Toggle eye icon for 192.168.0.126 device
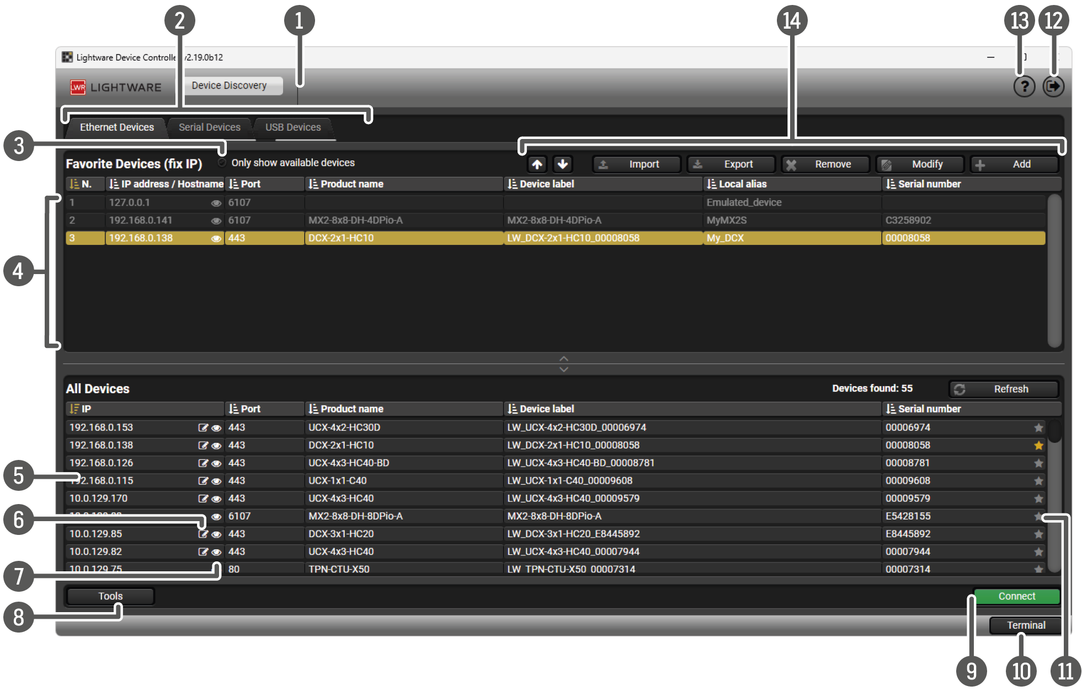This screenshot has width=1082, height=691. click(216, 463)
